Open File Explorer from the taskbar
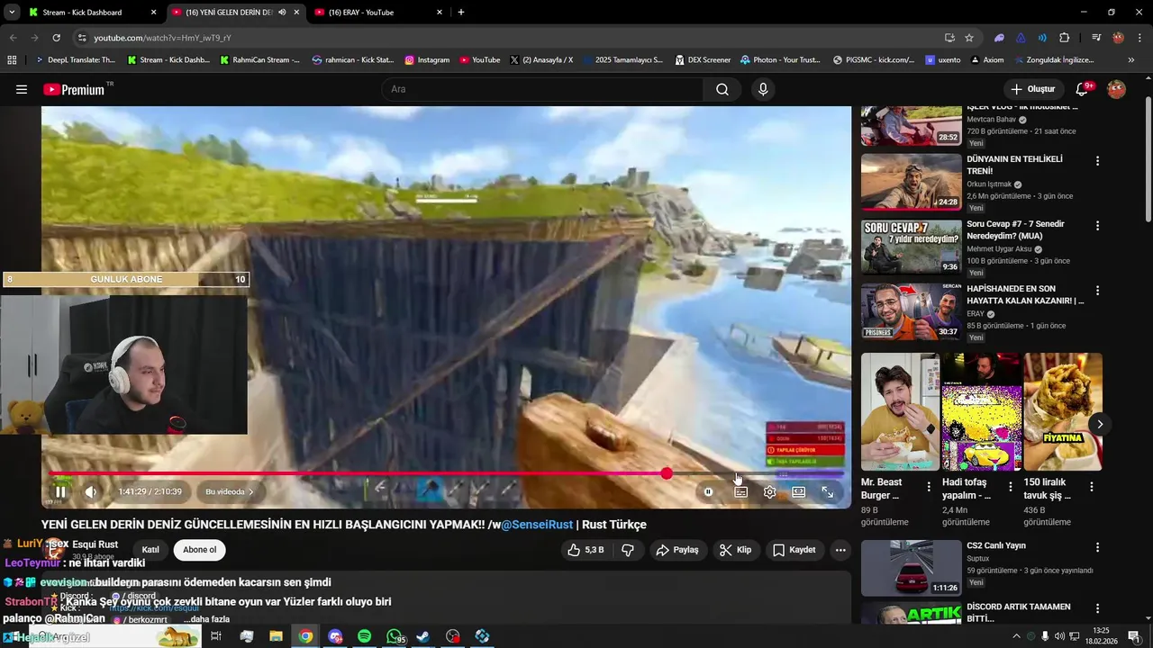The height and width of the screenshot is (648, 1153). 276,636
